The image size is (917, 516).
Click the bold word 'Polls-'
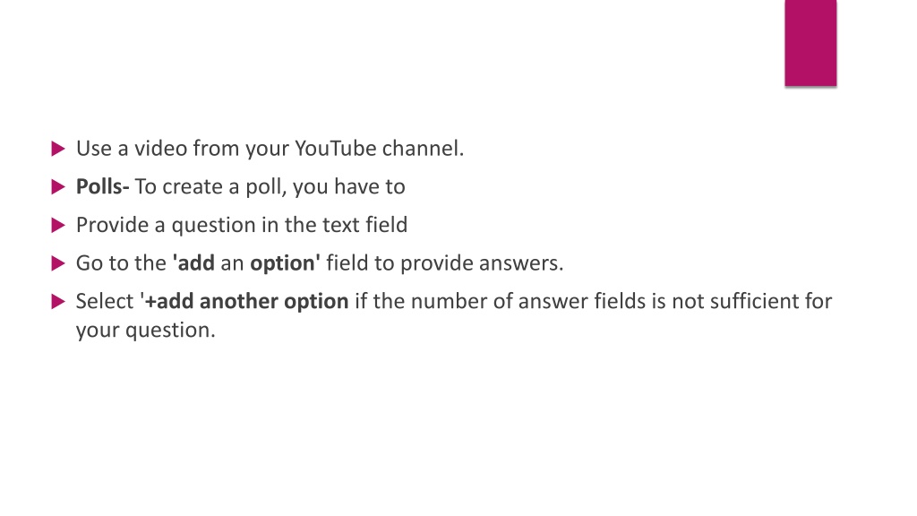point(102,186)
